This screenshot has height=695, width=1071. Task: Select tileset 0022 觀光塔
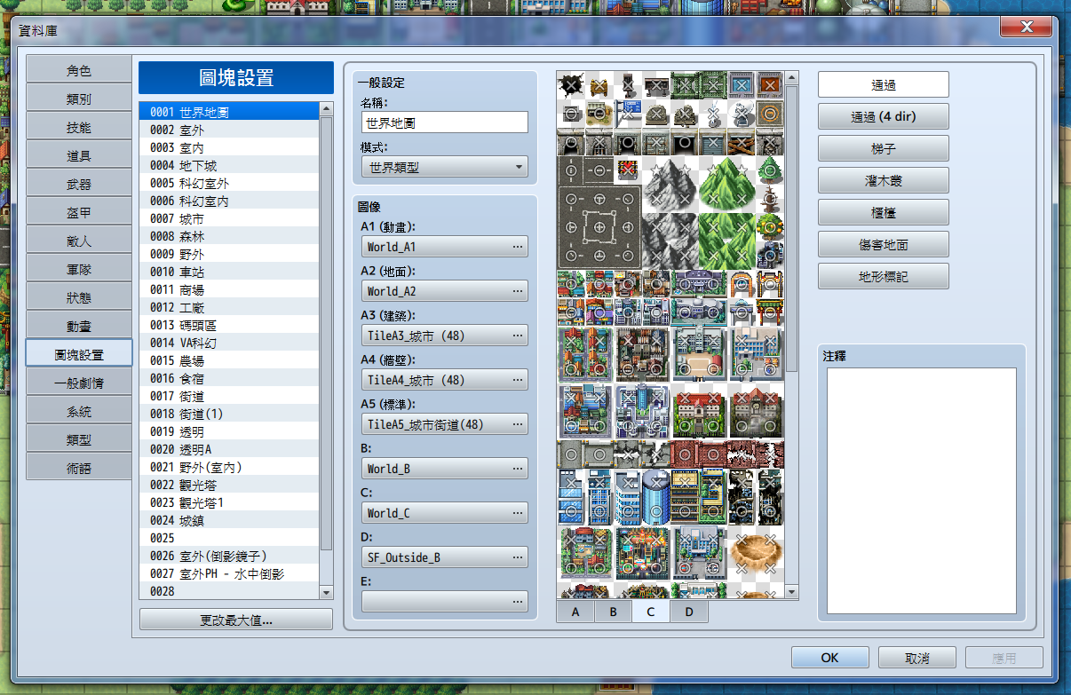[229, 485]
